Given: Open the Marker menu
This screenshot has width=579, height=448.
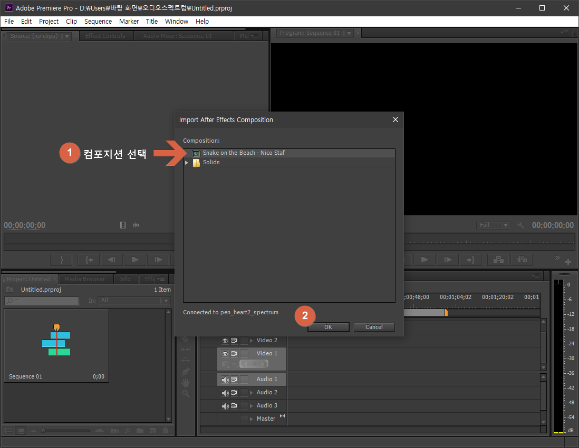Looking at the screenshot, I should (129, 22).
